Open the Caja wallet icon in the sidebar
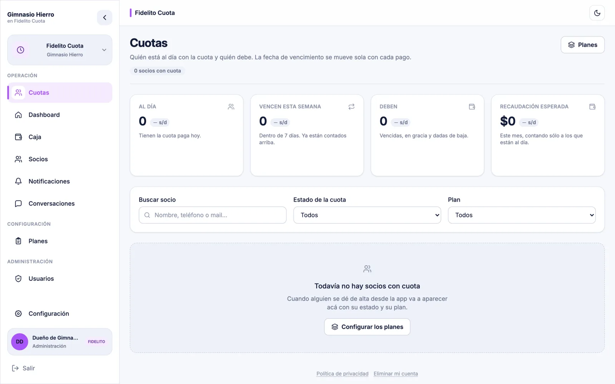Viewport: 615px width, 384px height. tap(18, 137)
